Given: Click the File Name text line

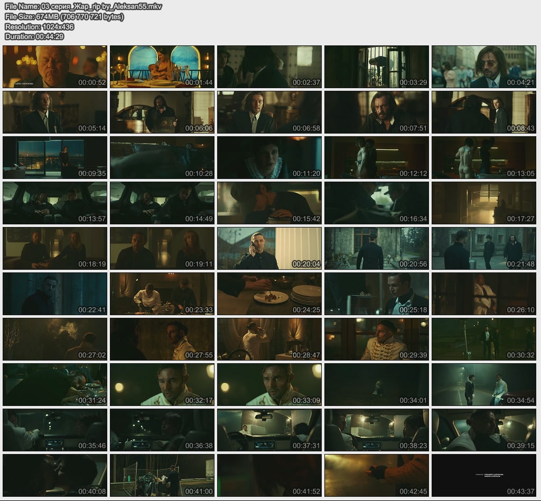Looking at the screenshot, I should (83, 6).
